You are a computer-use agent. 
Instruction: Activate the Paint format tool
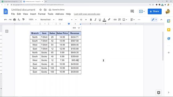[23, 20]
